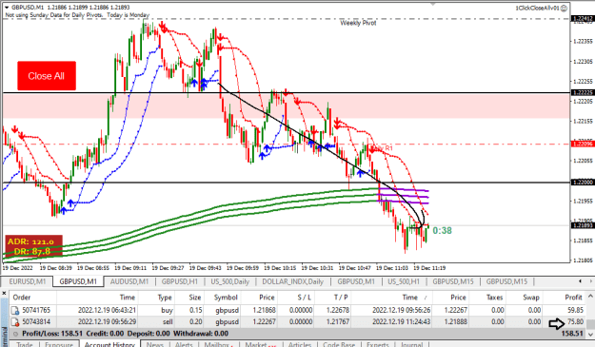Click the buy type cell
The height and width of the screenshot is (347, 595).
167,310
